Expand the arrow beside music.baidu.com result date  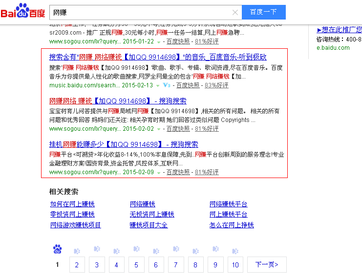coord(158,85)
